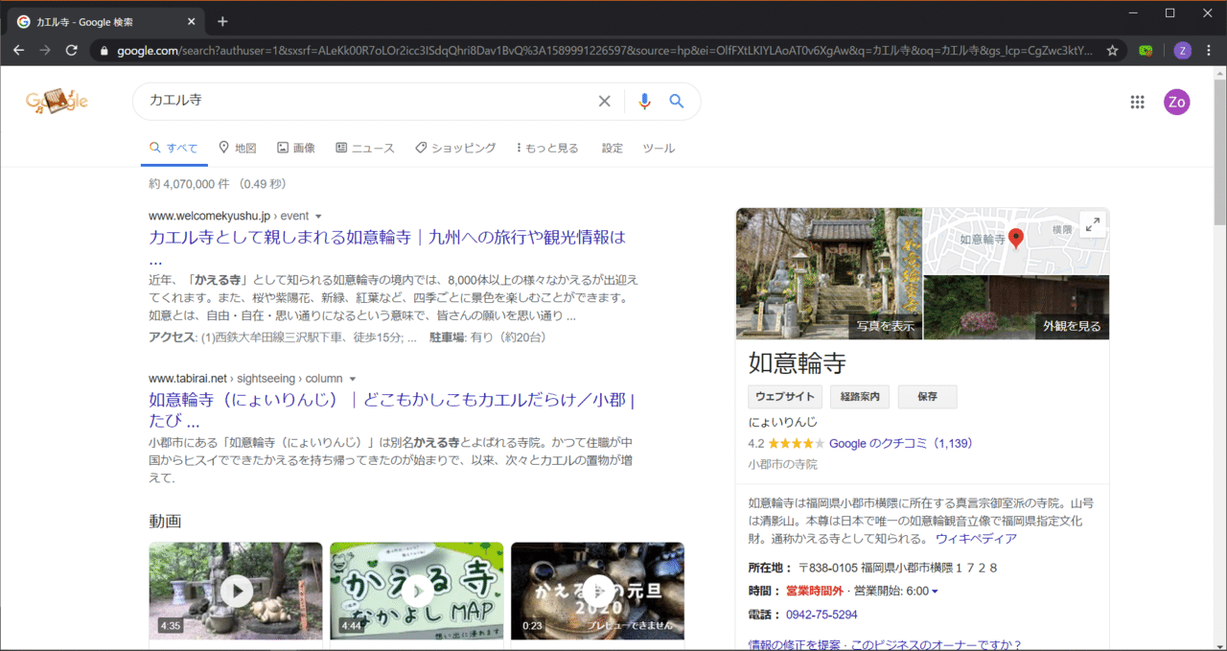Open the map thumbnail of 如意輪寺
Viewport: 1227px width, 651px height.
pos(1015,241)
